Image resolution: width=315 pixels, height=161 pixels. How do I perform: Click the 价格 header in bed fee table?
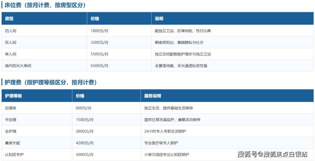tap(119, 18)
